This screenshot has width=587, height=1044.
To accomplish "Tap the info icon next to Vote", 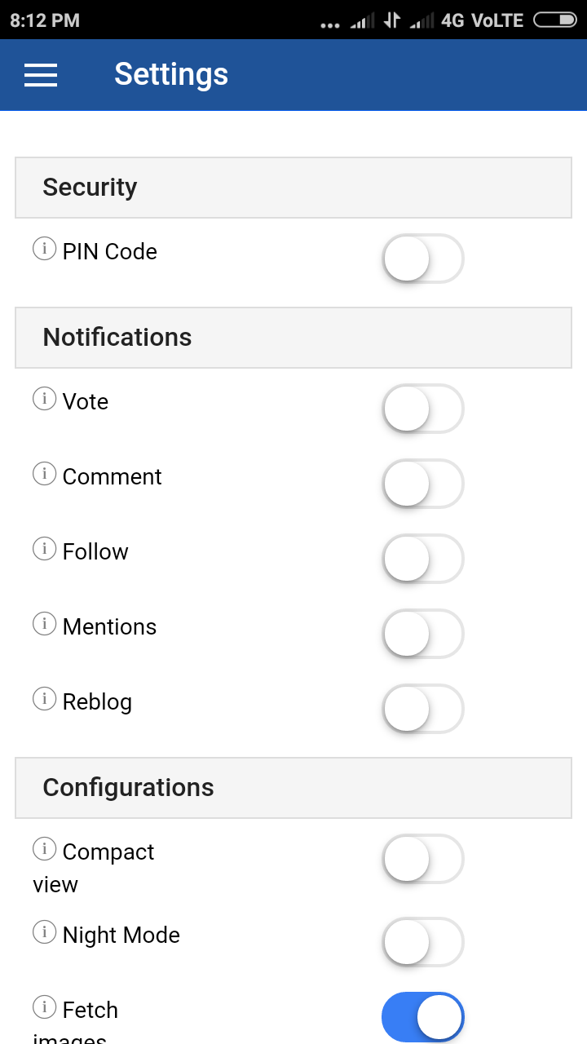I will (x=44, y=399).
